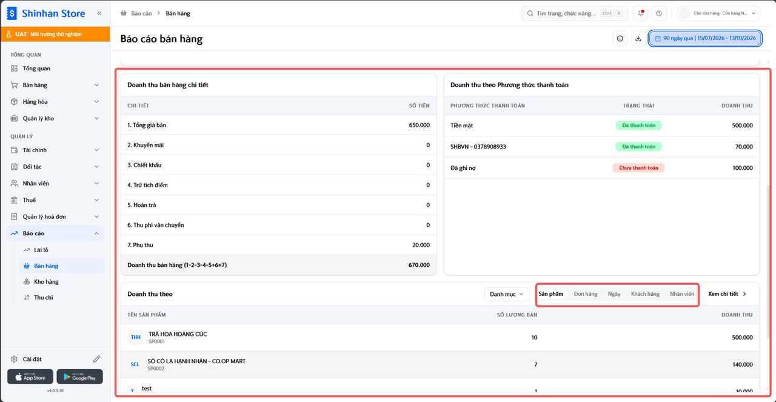Click the Chưa thanh toán status badge

638,168
